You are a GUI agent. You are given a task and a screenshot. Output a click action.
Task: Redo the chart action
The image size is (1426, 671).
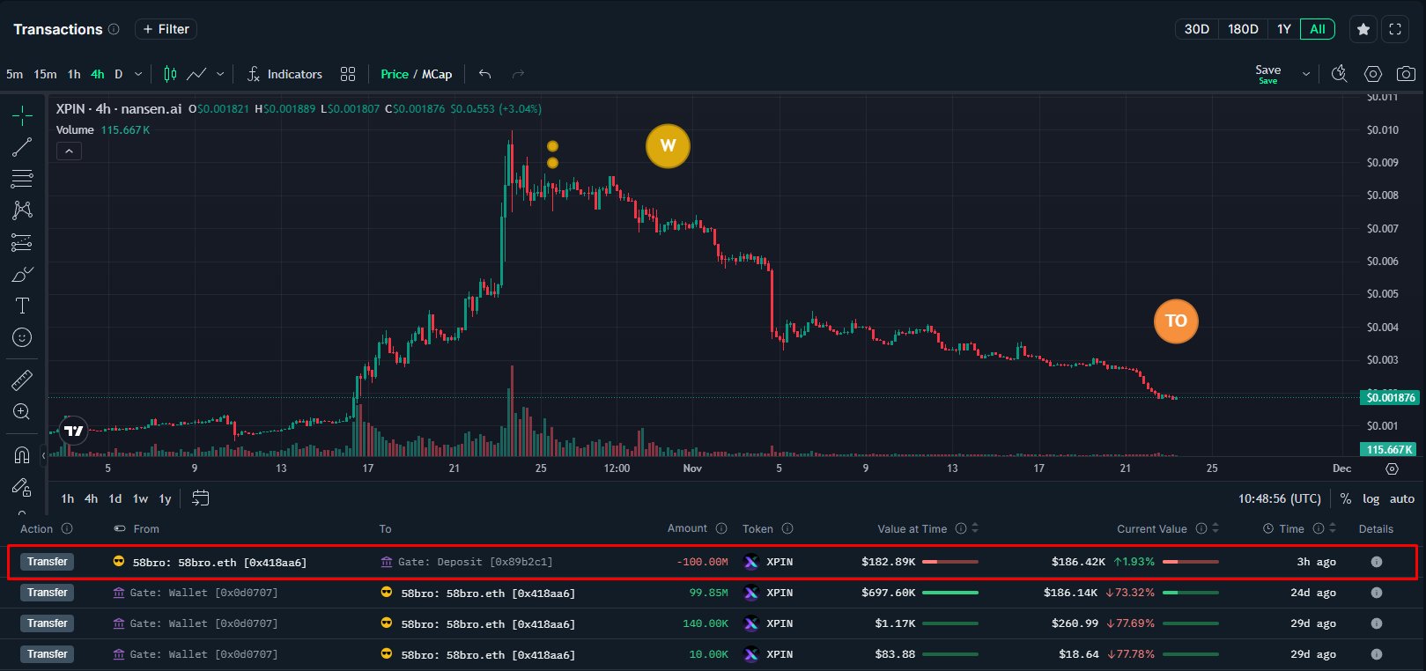[x=518, y=74]
